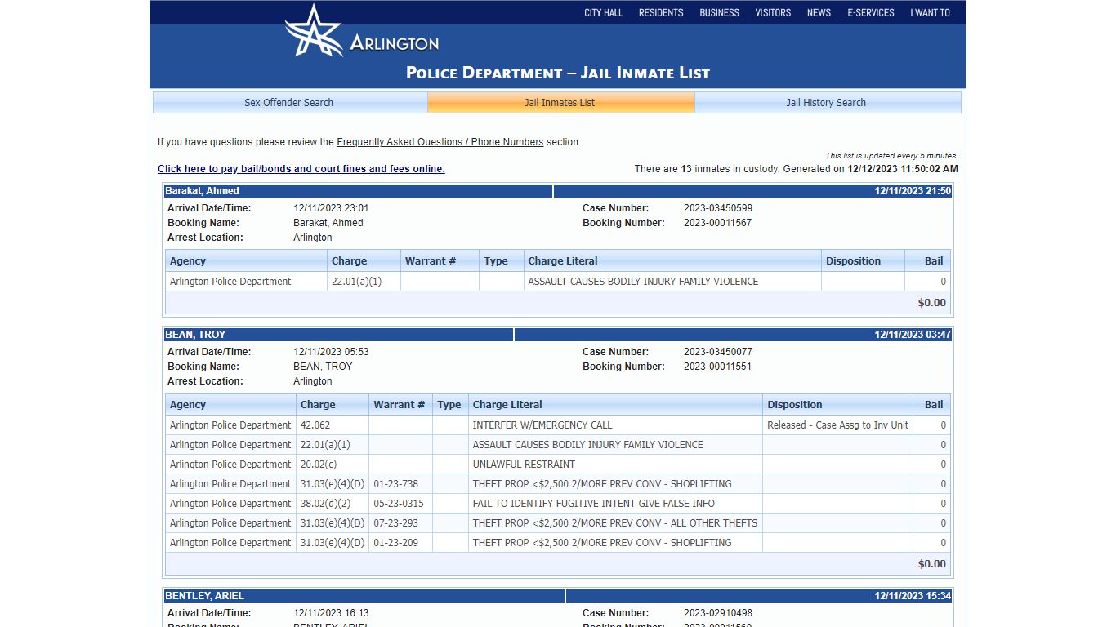Screen dimensions: 1116x627
Task: Open the I Want To menu
Action: pos(931,12)
